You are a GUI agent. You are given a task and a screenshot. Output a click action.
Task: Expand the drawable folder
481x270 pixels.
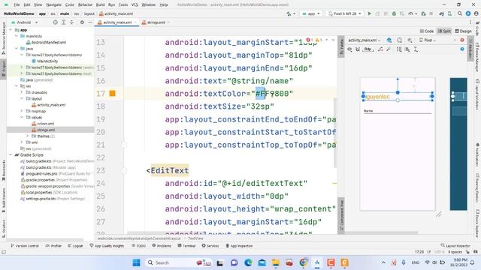click(x=22, y=92)
